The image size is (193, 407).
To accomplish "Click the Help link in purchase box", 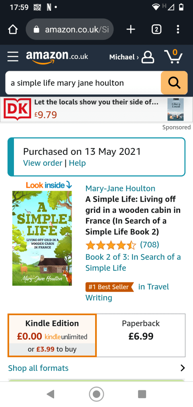I will 78,163.
